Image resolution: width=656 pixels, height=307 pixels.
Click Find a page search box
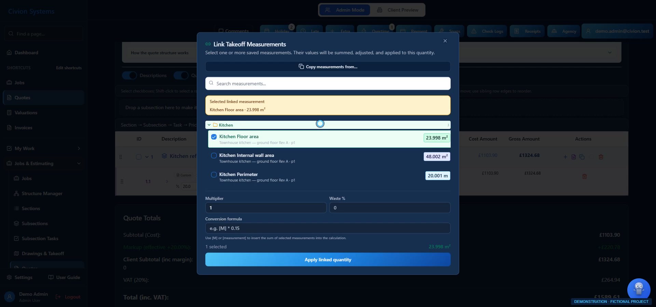pyautogui.click(x=43, y=34)
